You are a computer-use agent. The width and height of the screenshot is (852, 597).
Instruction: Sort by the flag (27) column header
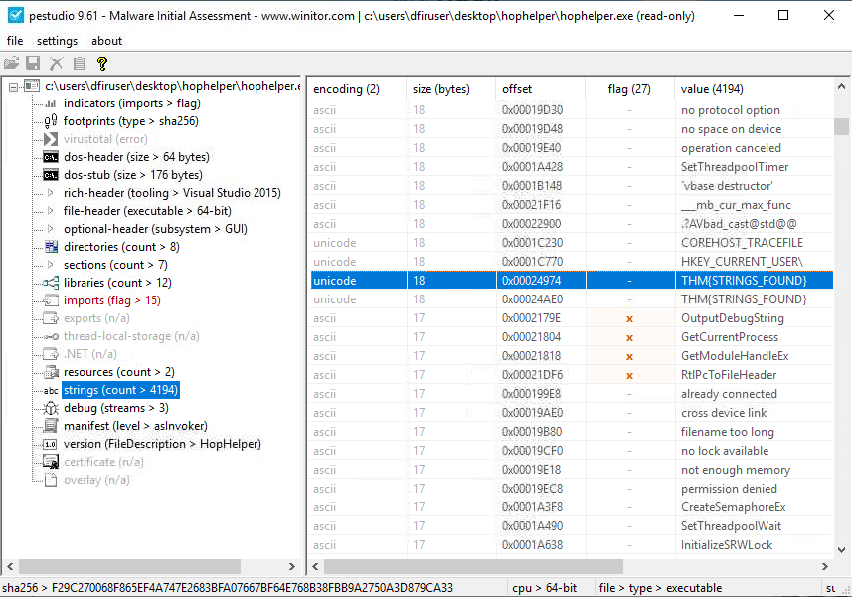pos(629,89)
